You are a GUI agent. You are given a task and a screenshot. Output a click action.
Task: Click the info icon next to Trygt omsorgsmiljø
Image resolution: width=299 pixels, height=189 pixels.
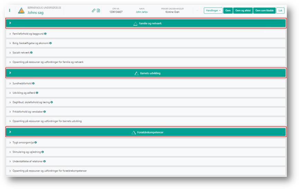(36, 142)
